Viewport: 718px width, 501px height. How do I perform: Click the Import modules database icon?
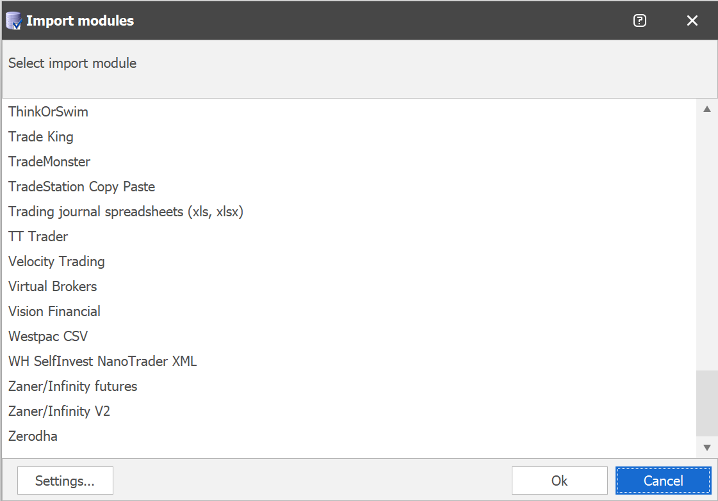[x=13, y=20]
